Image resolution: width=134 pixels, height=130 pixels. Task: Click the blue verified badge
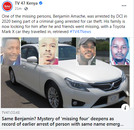(x=41, y=3)
